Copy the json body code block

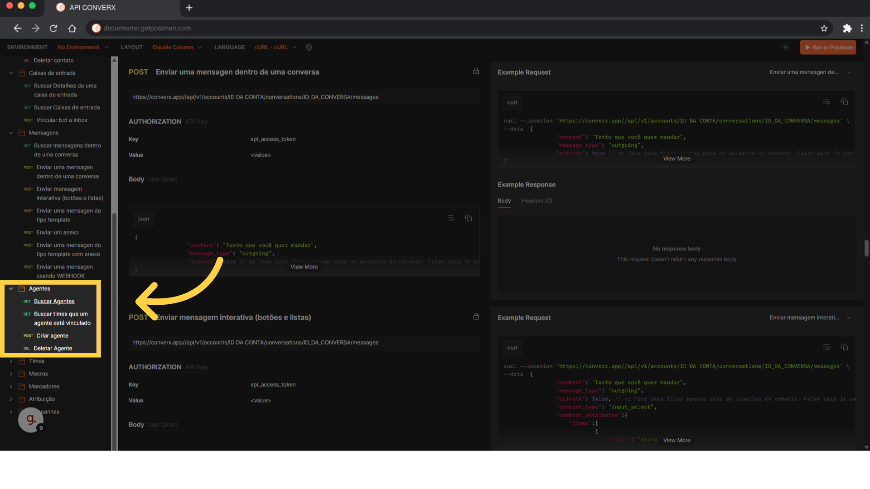(469, 218)
